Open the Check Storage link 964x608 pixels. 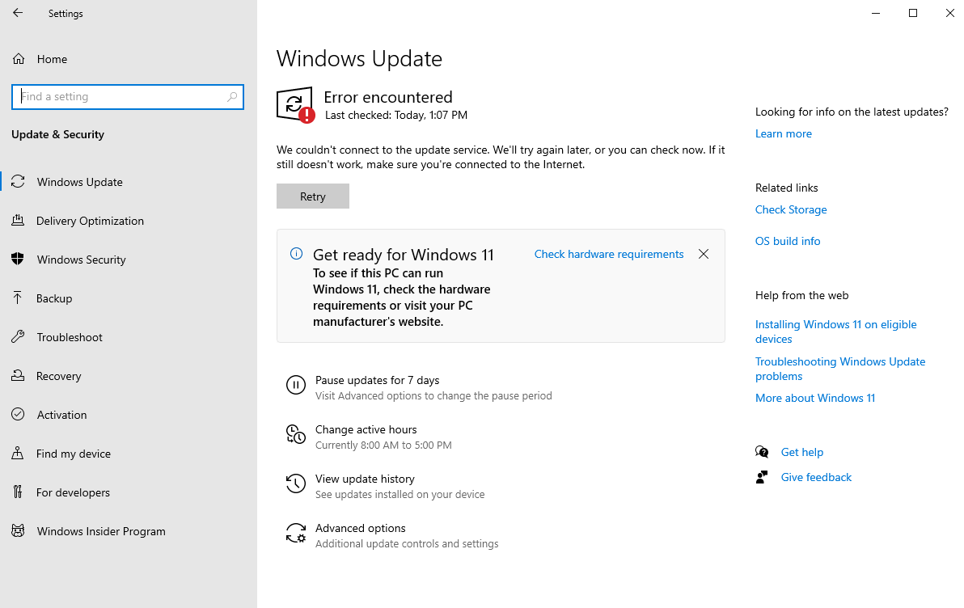(x=791, y=209)
